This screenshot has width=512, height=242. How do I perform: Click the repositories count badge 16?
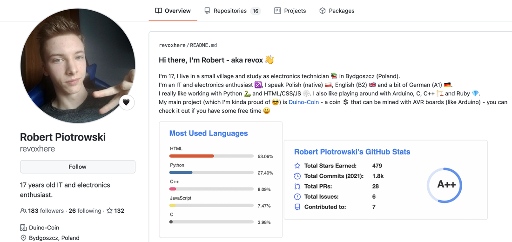pyautogui.click(x=256, y=11)
